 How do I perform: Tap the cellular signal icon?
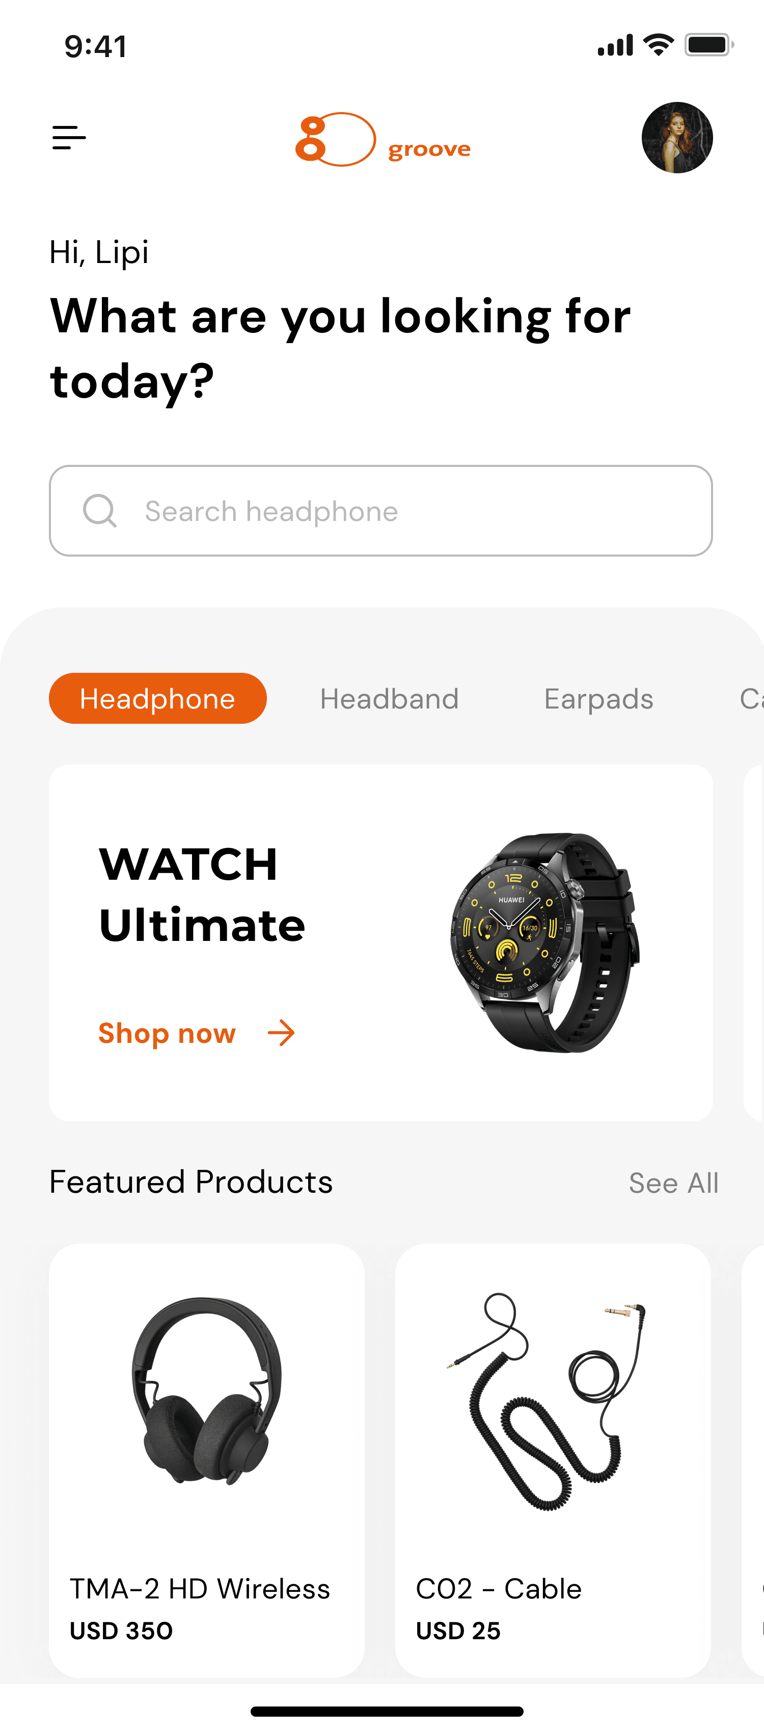click(615, 45)
